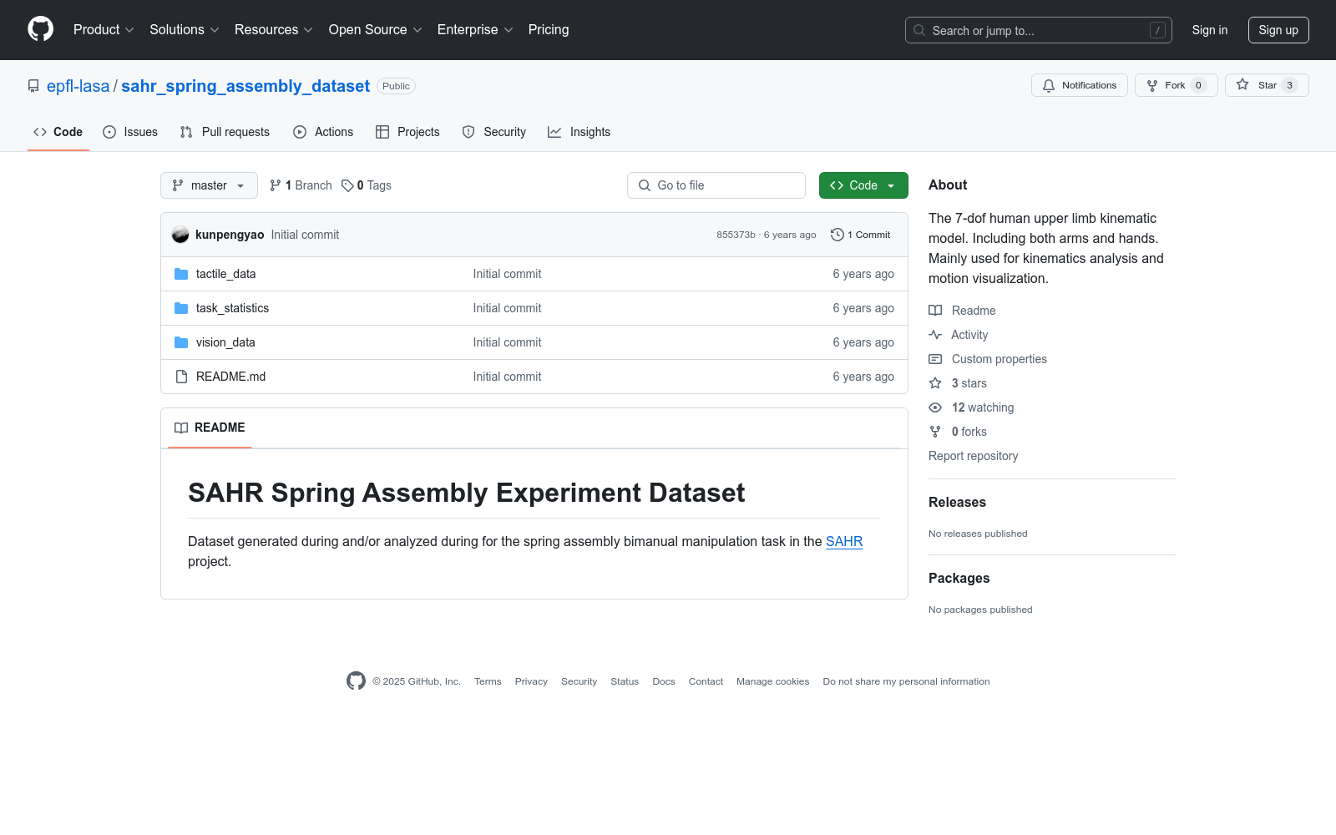Open tactile_data folder name
The image size is (1336, 835).
click(225, 274)
